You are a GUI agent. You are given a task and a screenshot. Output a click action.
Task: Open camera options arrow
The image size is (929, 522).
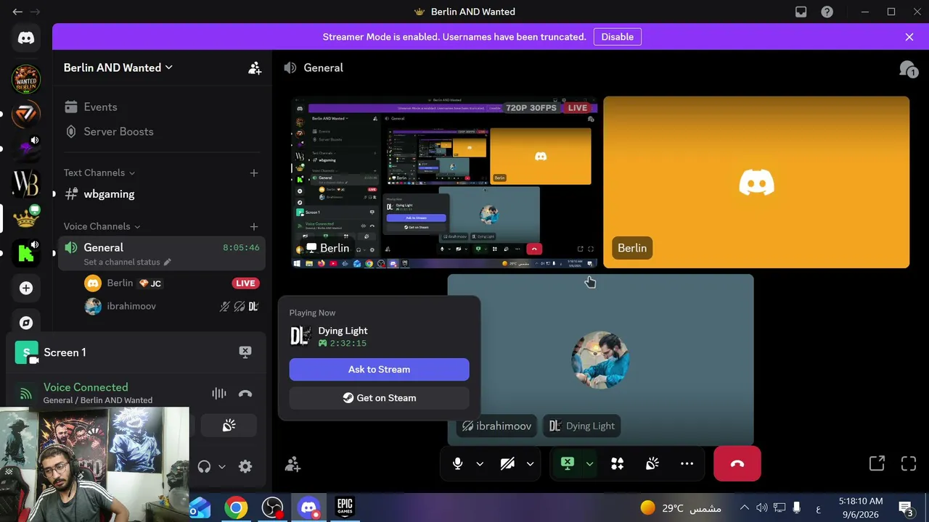[530, 464]
